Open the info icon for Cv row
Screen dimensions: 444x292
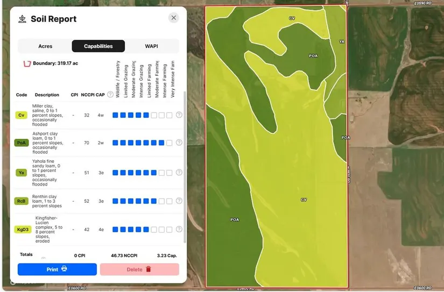[179, 115]
